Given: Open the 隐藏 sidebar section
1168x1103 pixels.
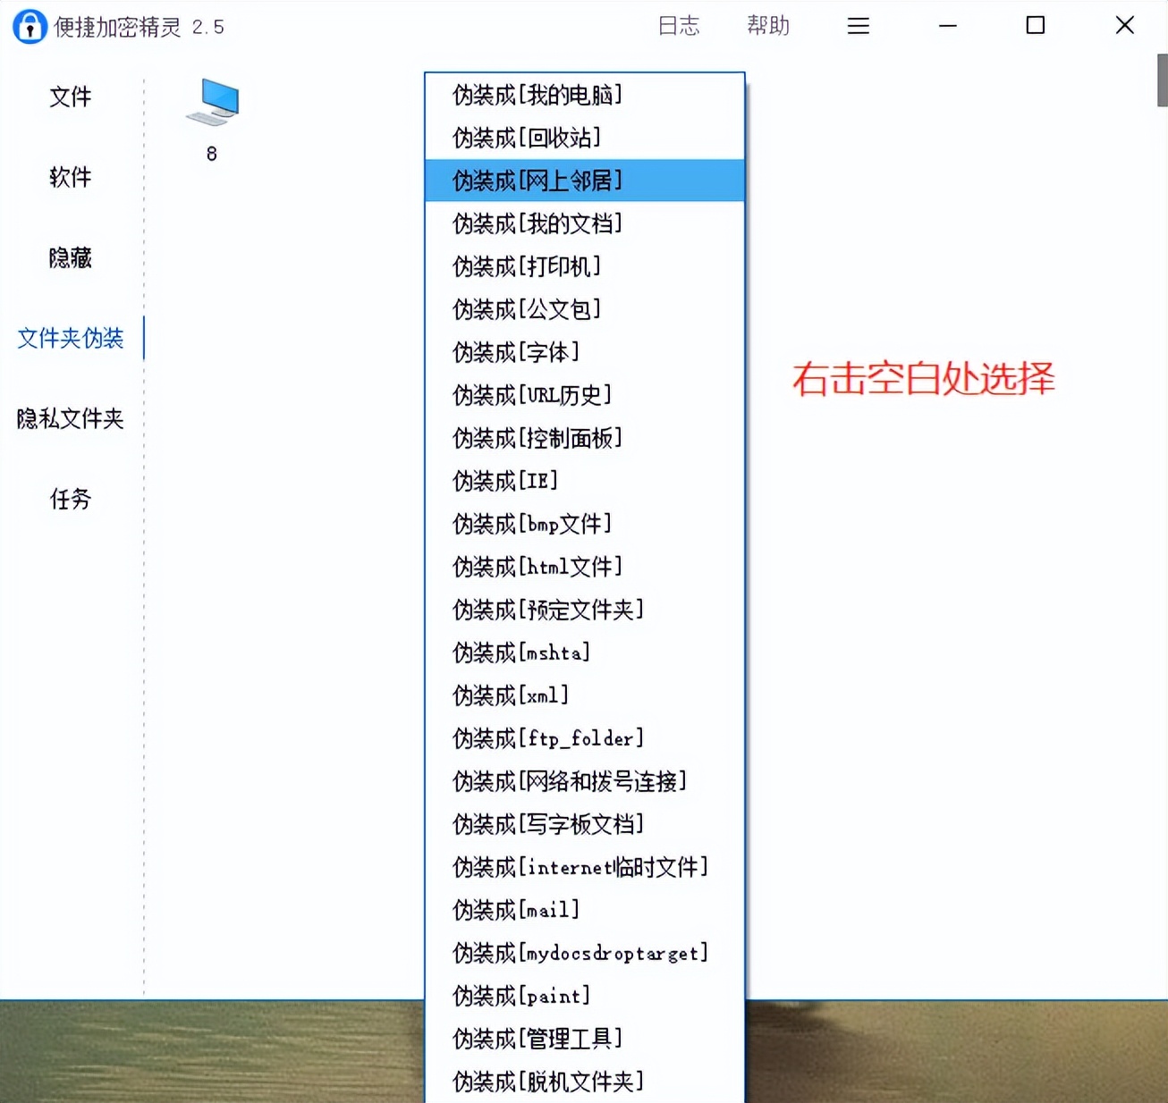Looking at the screenshot, I should 71,258.
